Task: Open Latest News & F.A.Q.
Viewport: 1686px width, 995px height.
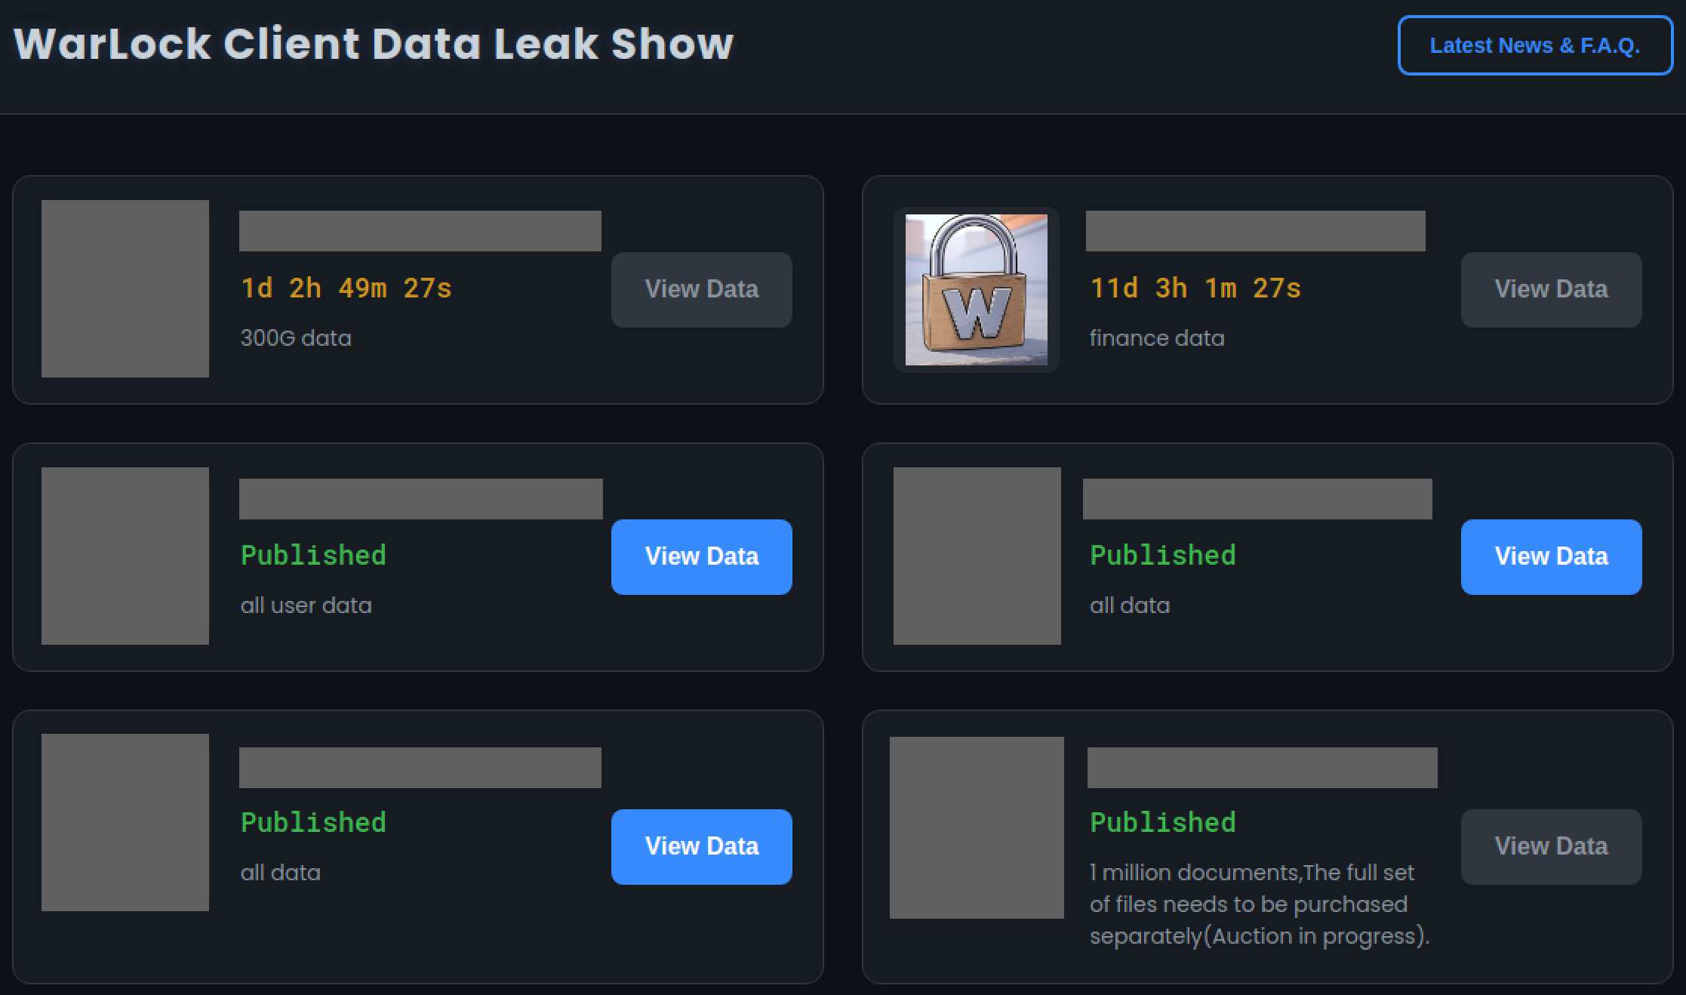Action: [x=1534, y=45]
